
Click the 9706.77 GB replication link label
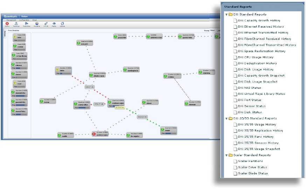[x=99, y=104]
